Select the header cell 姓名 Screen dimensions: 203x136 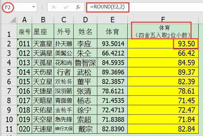(85, 32)
